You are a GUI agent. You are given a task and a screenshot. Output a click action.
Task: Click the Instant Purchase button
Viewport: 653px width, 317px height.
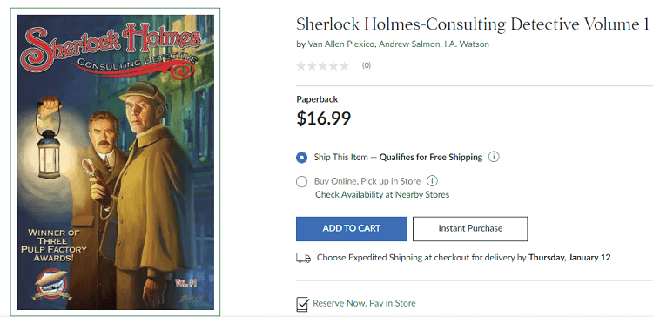470,229
